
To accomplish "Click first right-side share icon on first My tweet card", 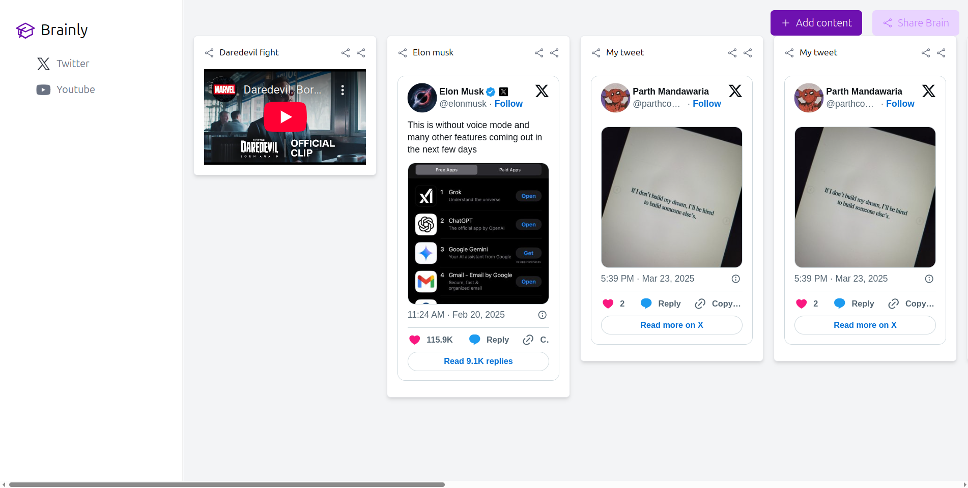I will (732, 53).
